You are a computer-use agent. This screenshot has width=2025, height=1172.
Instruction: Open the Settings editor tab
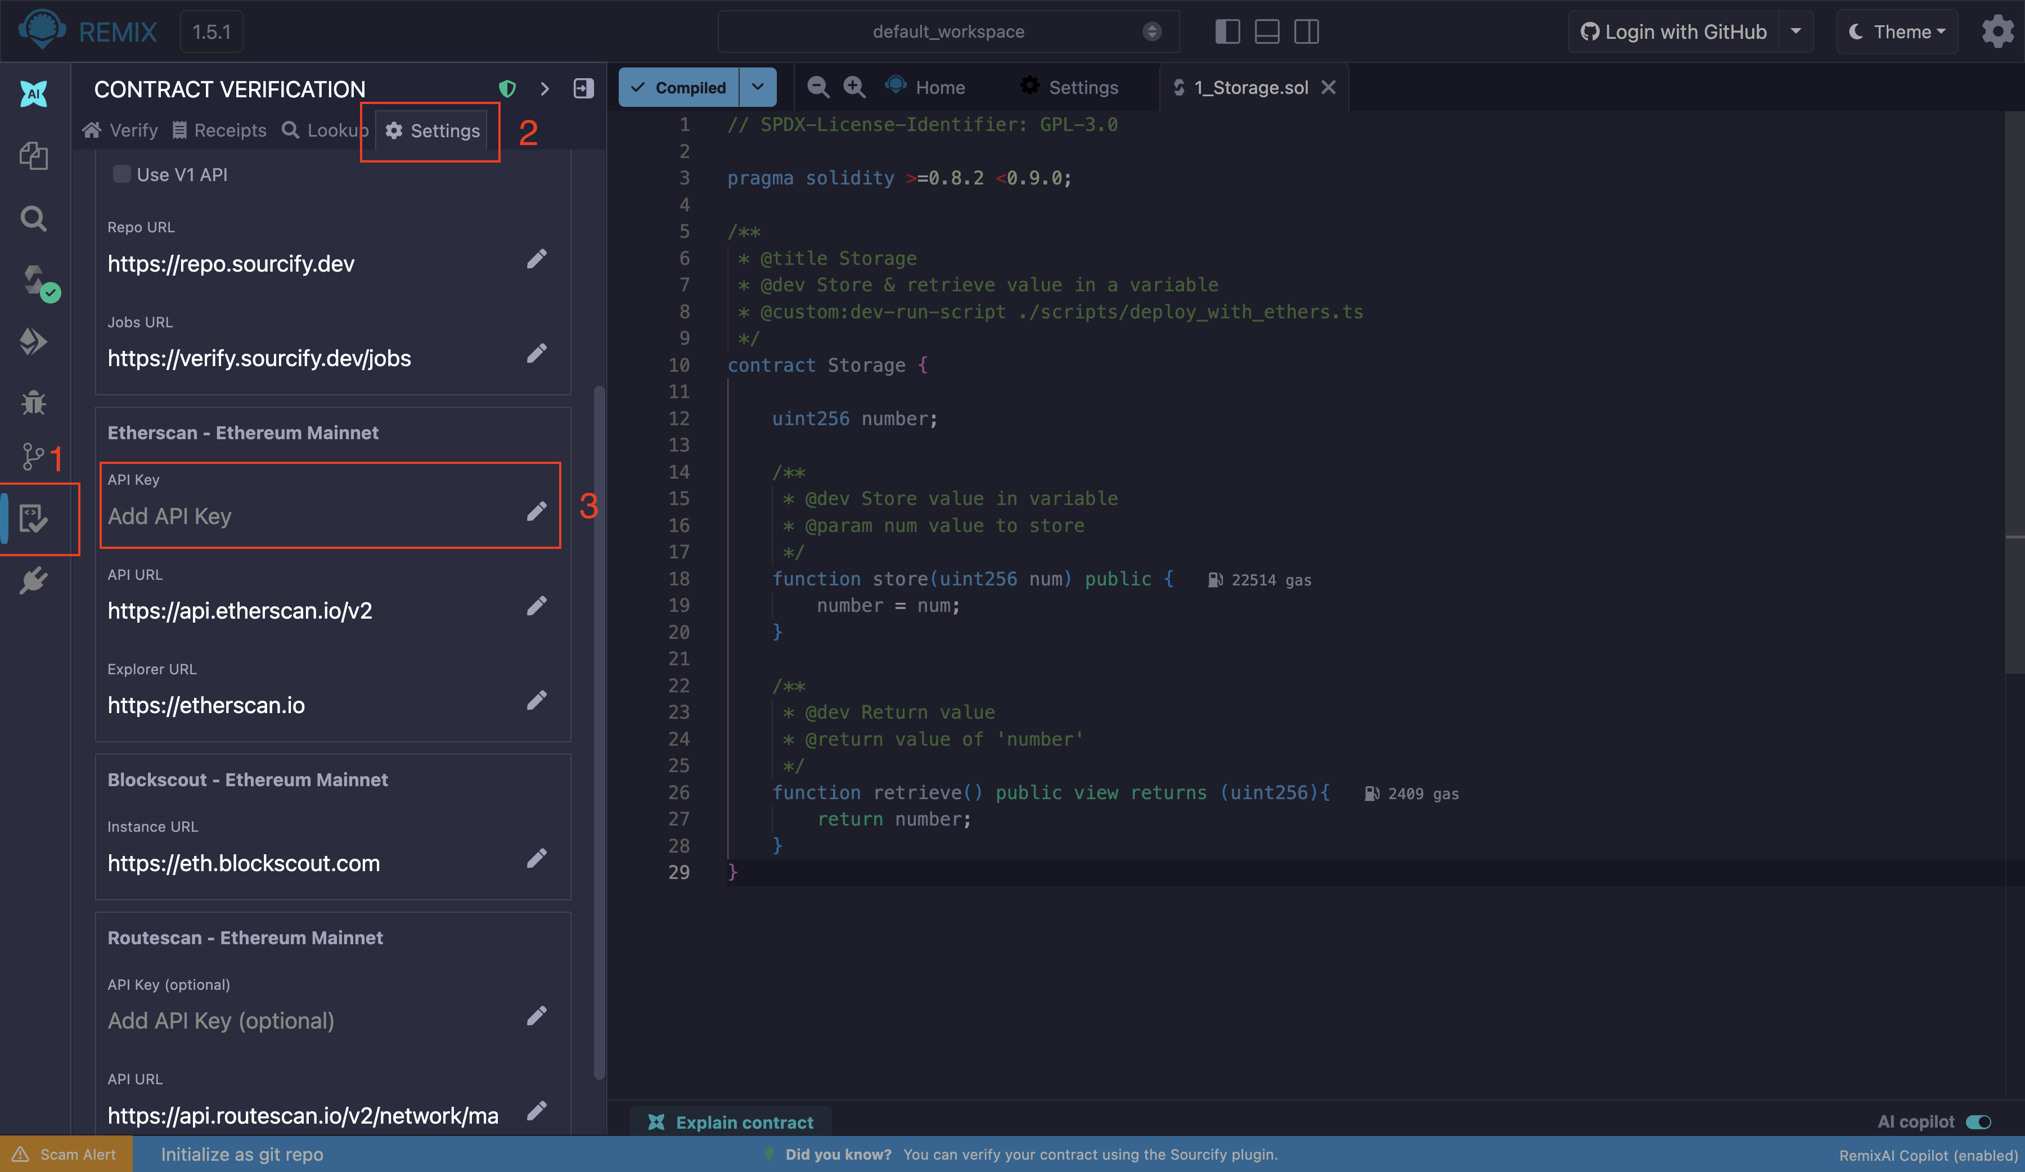pyautogui.click(x=1069, y=87)
